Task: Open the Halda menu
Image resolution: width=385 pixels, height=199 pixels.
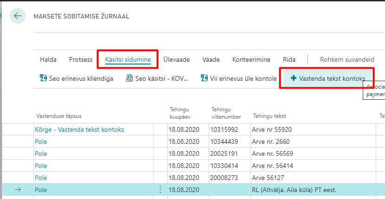Action: pos(48,59)
